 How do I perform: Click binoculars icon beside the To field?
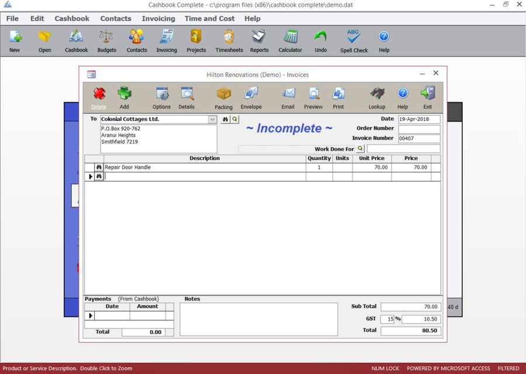pos(226,119)
